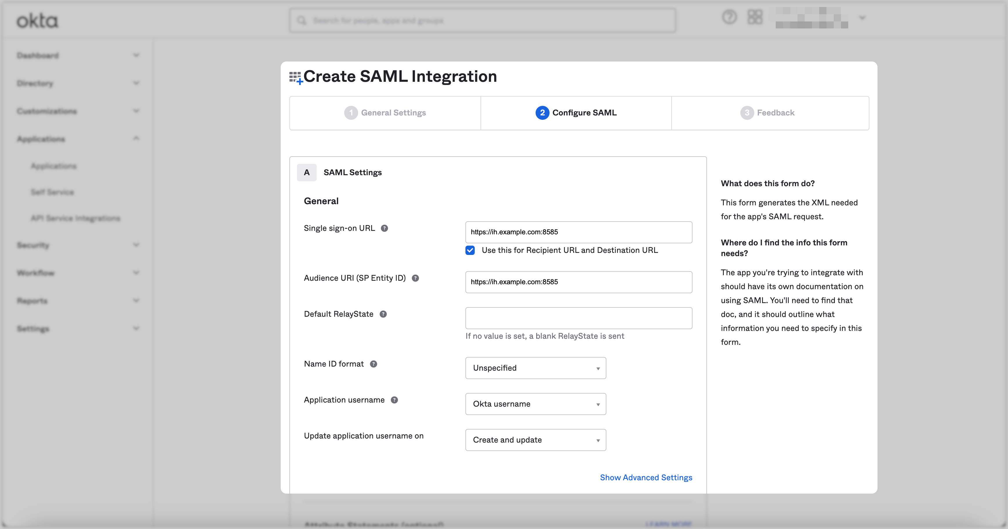This screenshot has width=1008, height=529.
Task: Open the help tooltip for Name ID format
Action: click(374, 364)
